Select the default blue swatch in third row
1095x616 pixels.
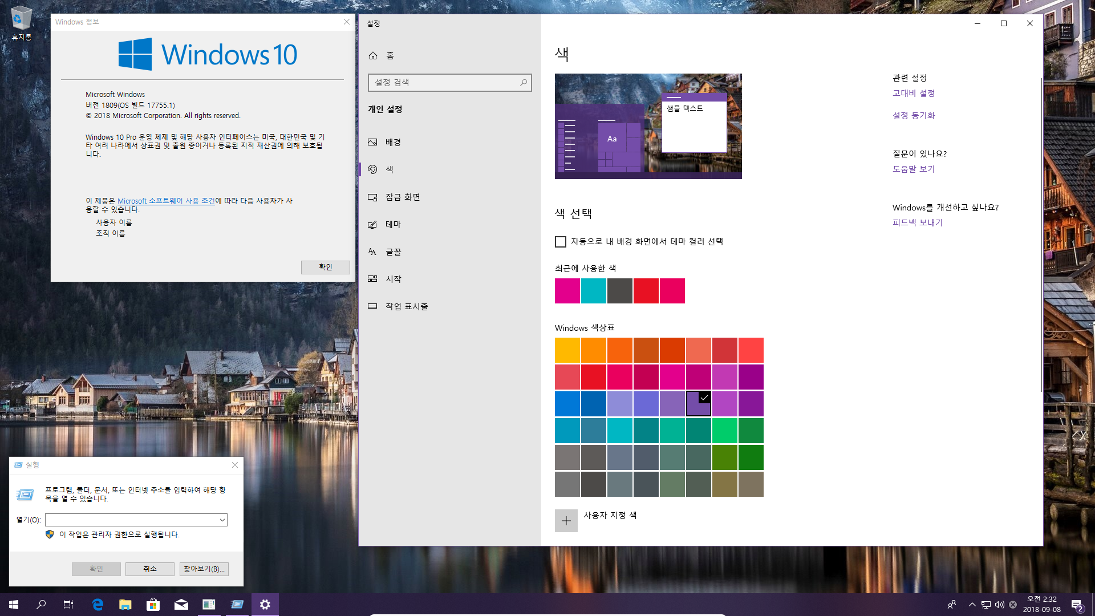(x=567, y=404)
